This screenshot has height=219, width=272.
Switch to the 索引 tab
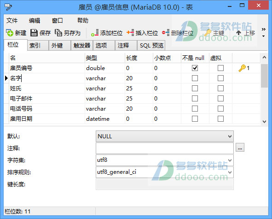tap(38, 46)
